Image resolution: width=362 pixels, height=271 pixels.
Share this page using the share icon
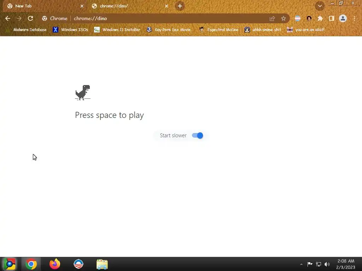(272, 18)
